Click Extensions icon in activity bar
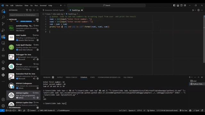This screenshot has height=115, width=205. (x=3, y=37)
